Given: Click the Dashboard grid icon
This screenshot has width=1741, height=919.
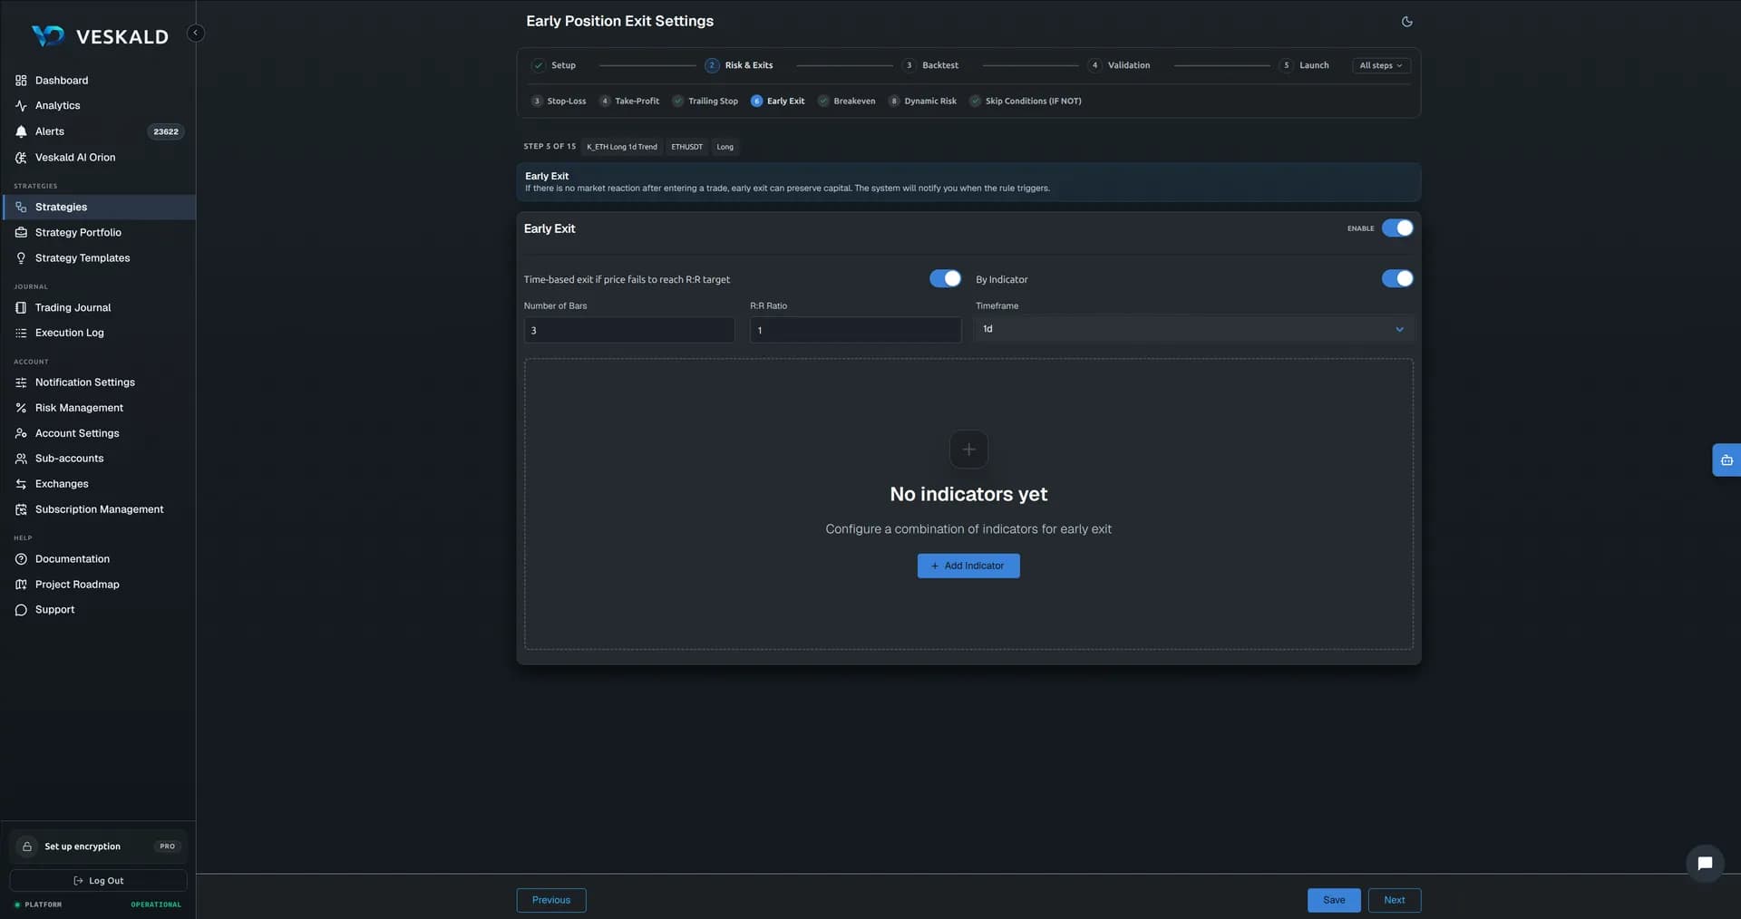Looking at the screenshot, I should [21, 81].
